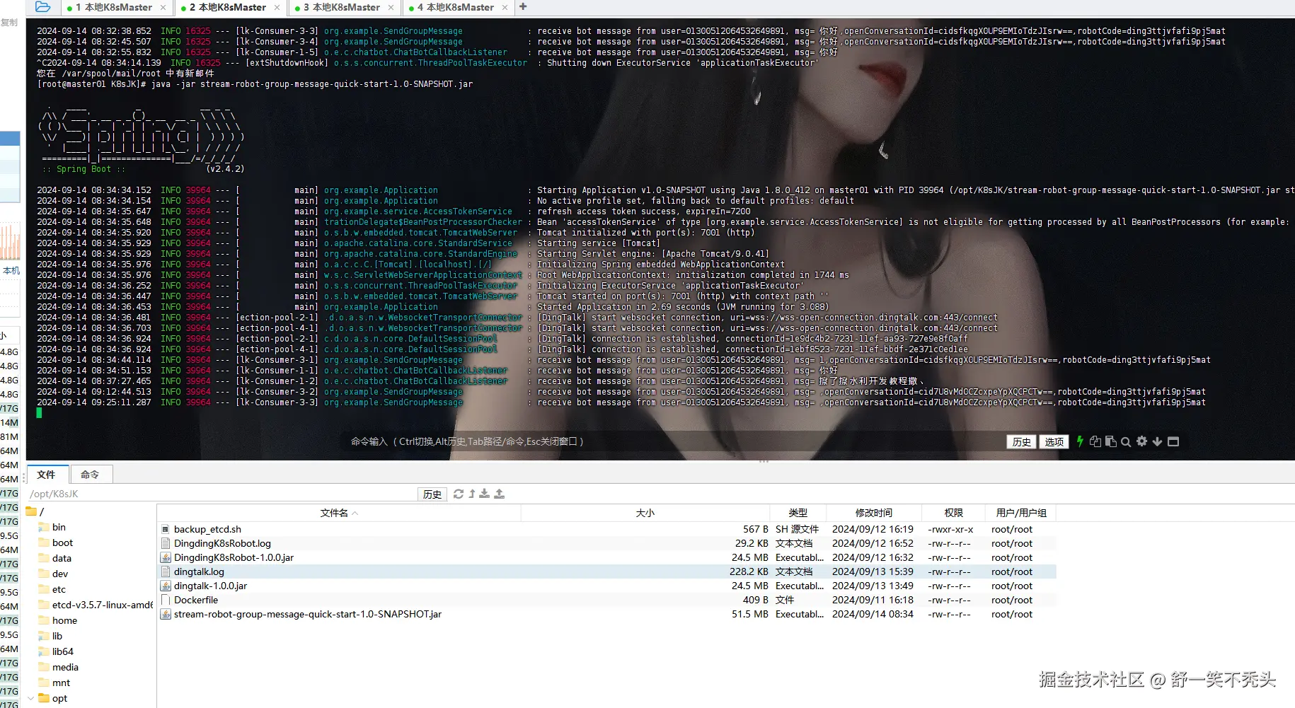Viewport: 1295px width, 708px height.
Task: Sort by 文件名 column header
Action: pos(339,513)
